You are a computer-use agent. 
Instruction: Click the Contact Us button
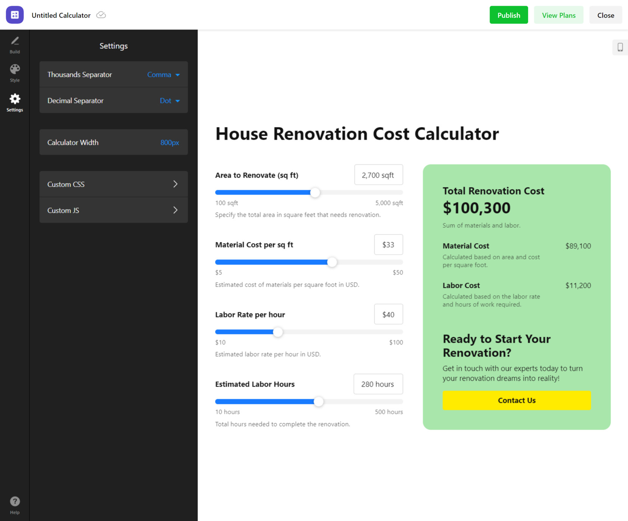516,400
